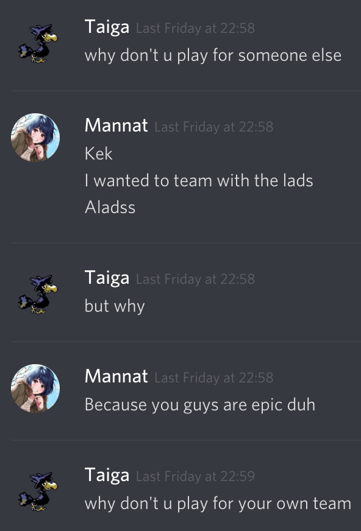Click the 'Last Friday at 22:59' timestamp

[196, 476]
